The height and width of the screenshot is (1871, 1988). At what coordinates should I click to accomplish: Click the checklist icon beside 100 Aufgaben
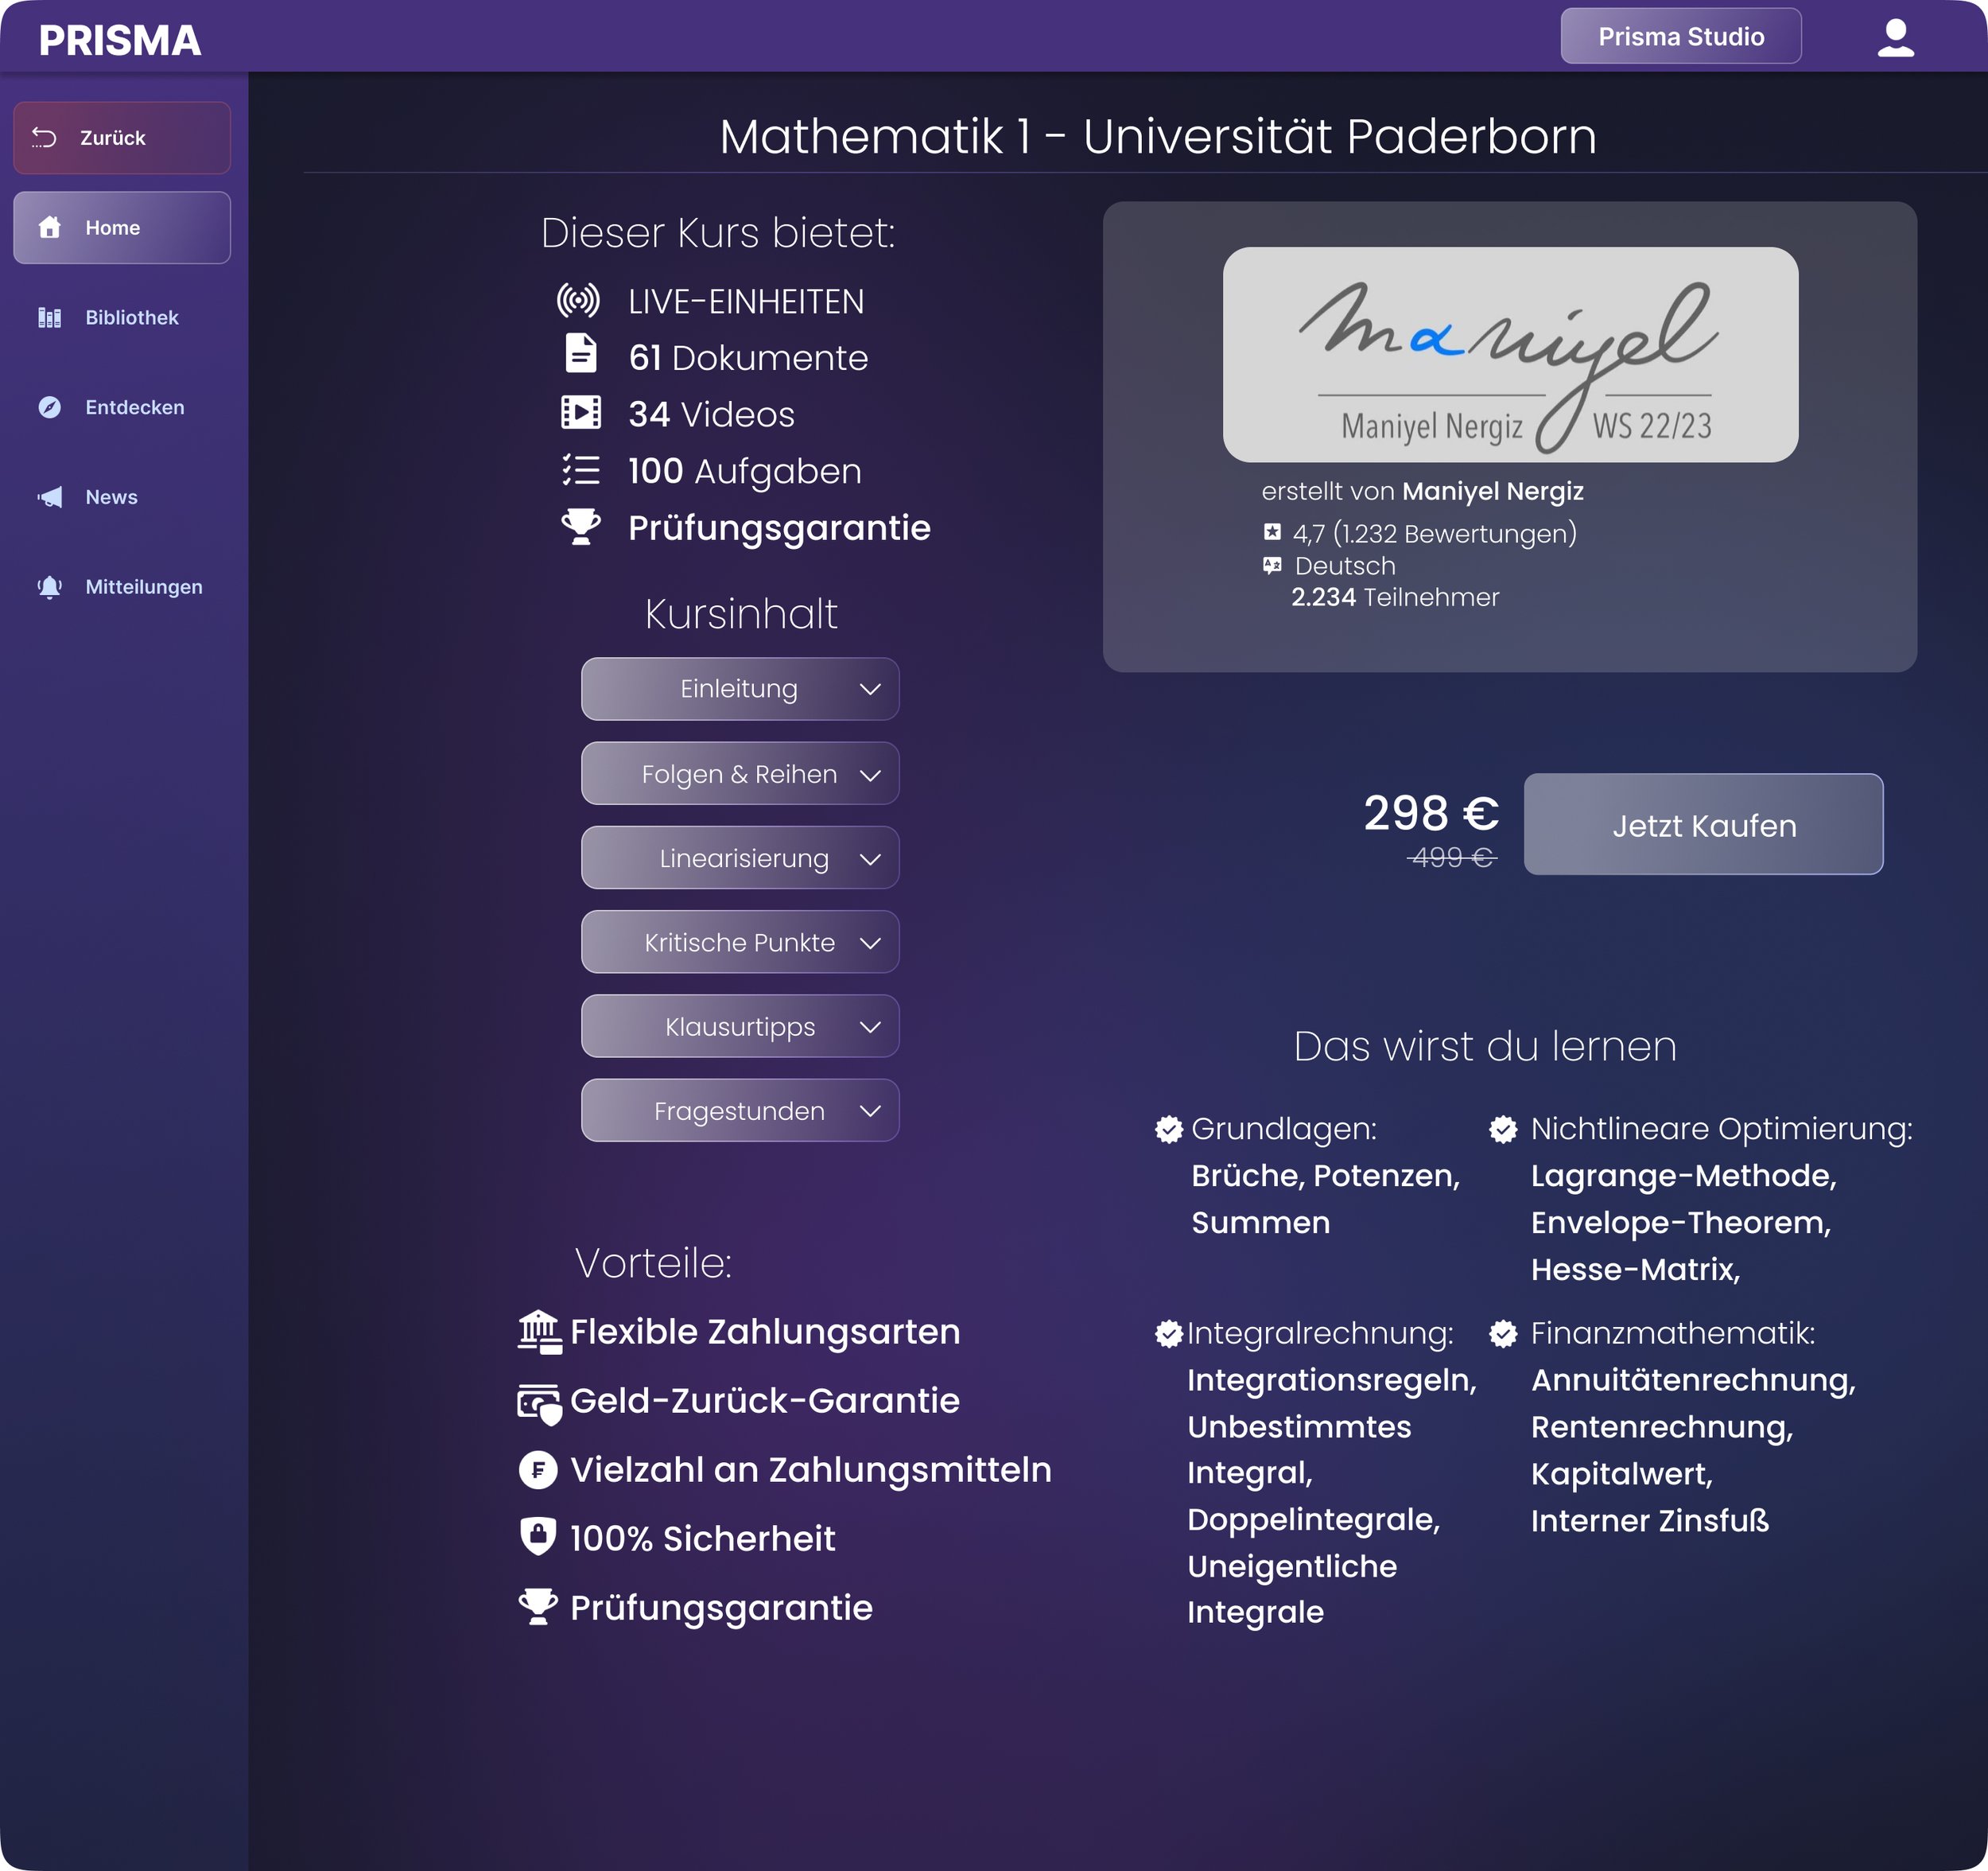pos(581,469)
